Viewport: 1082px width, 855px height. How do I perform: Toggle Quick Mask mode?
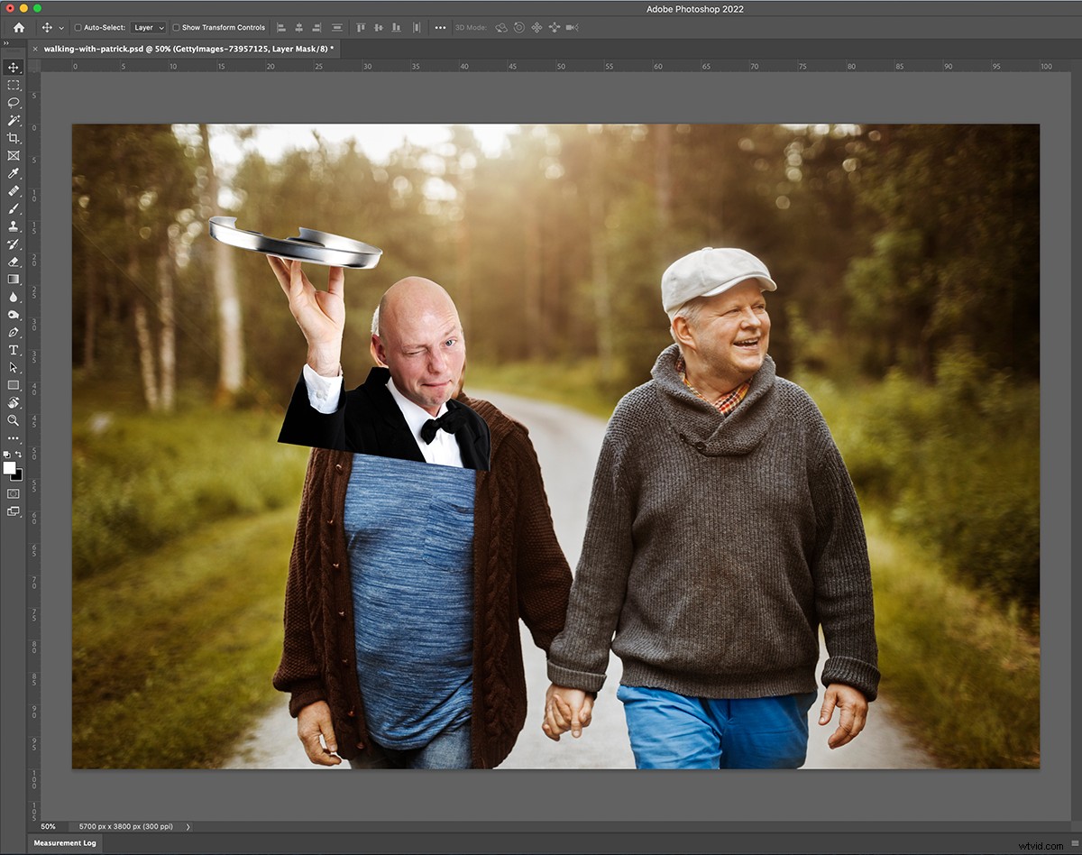[13, 493]
